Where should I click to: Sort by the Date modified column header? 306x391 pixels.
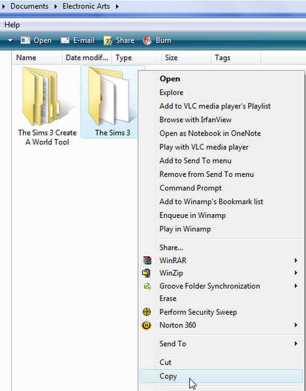point(87,57)
